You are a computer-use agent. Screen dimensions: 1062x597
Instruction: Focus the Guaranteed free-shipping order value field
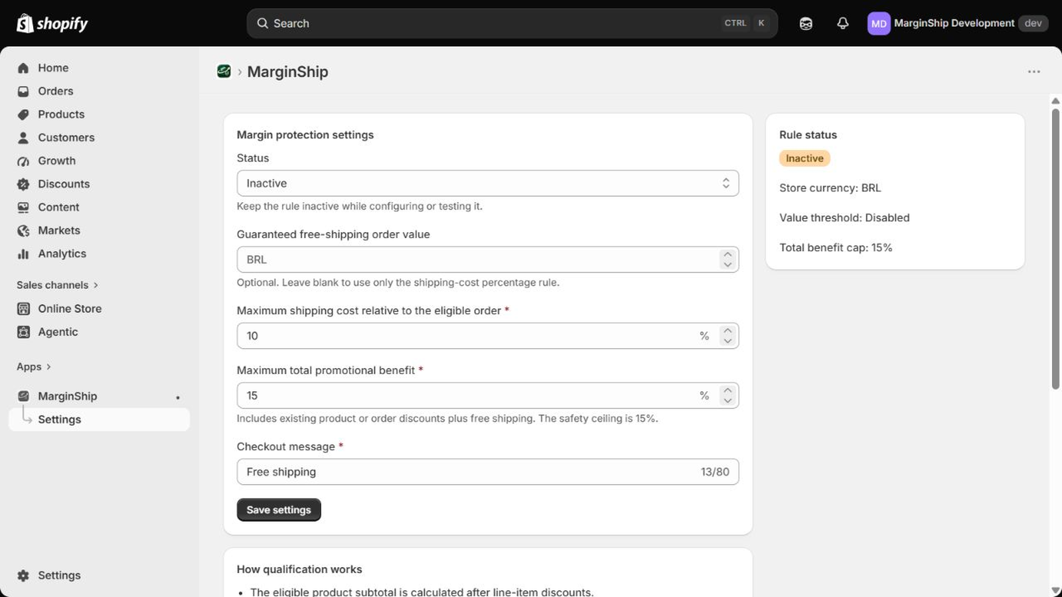coord(488,259)
